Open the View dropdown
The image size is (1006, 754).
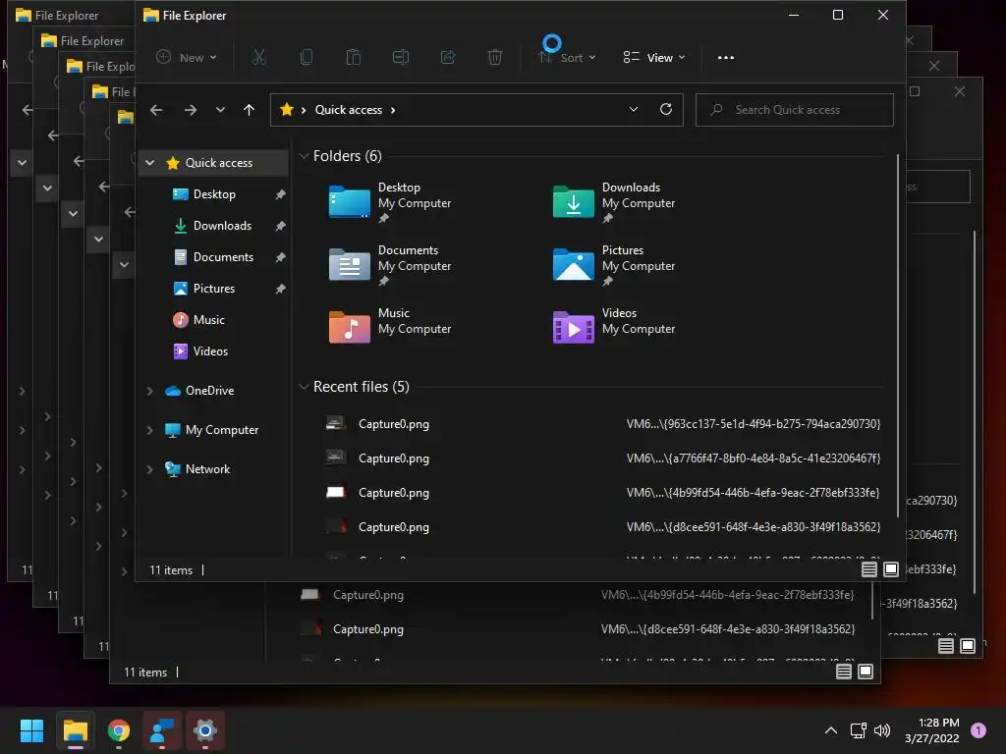tap(654, 58)
